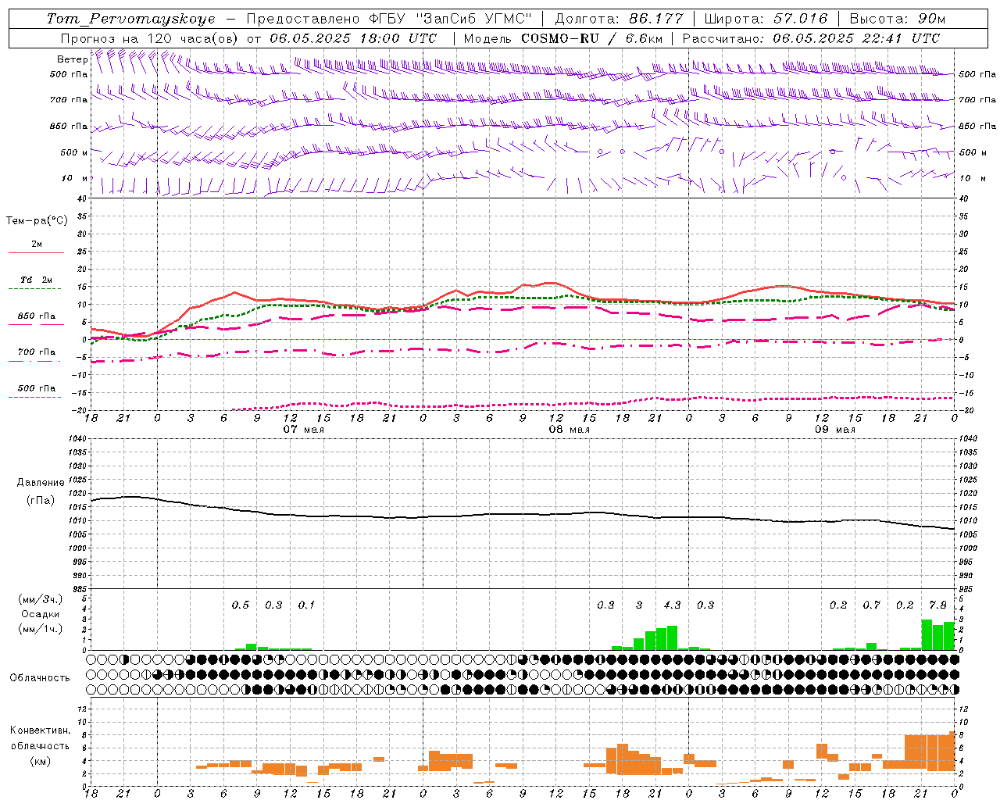Click the 08 мая date label
This screenshot has height=800, width=1000.
[569, 430]
